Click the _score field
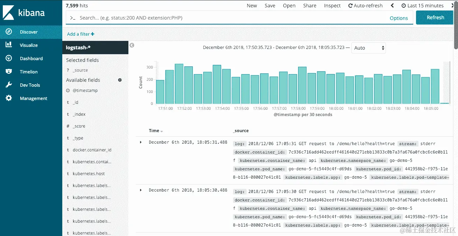 point(79,126)
